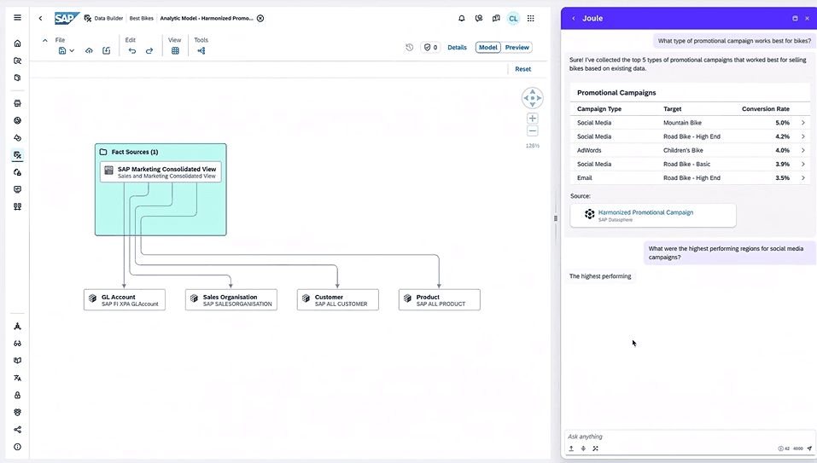This screenshot has height=463, width=817.
Task: Collapse the toolbar with the caret
Action: click(x=44, y=40)
